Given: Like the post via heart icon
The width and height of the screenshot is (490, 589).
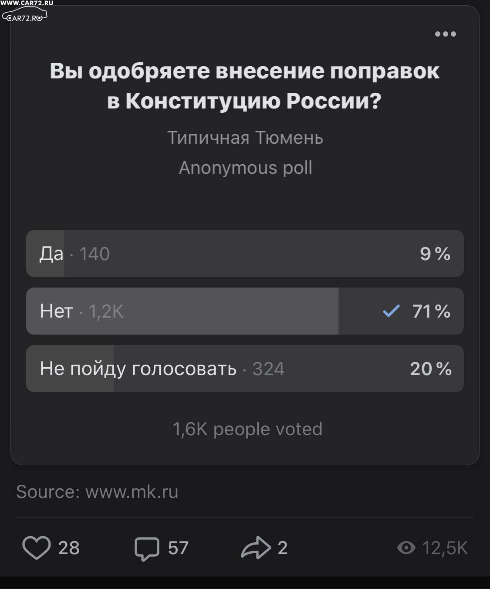Looking at the screenshot, I should pyautogui.click(x=37, y=548).
